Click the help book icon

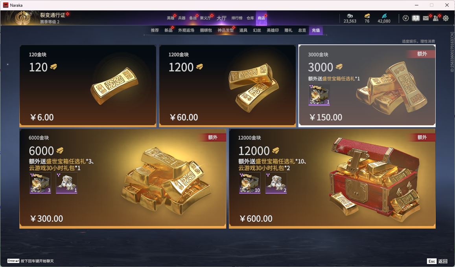416,18
